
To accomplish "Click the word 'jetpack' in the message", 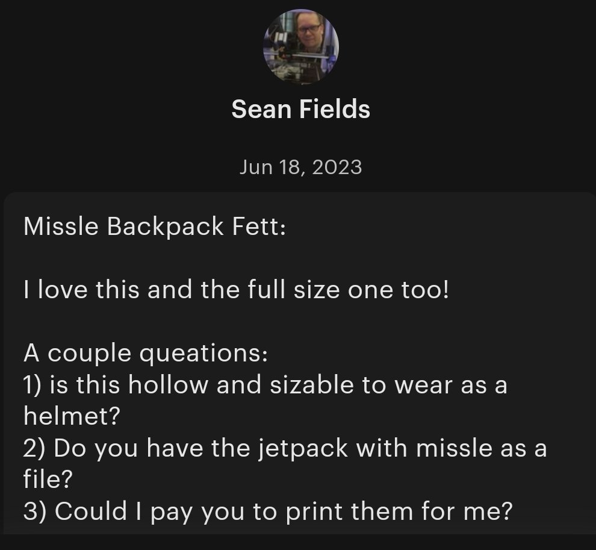I will [x=303, y=449].
